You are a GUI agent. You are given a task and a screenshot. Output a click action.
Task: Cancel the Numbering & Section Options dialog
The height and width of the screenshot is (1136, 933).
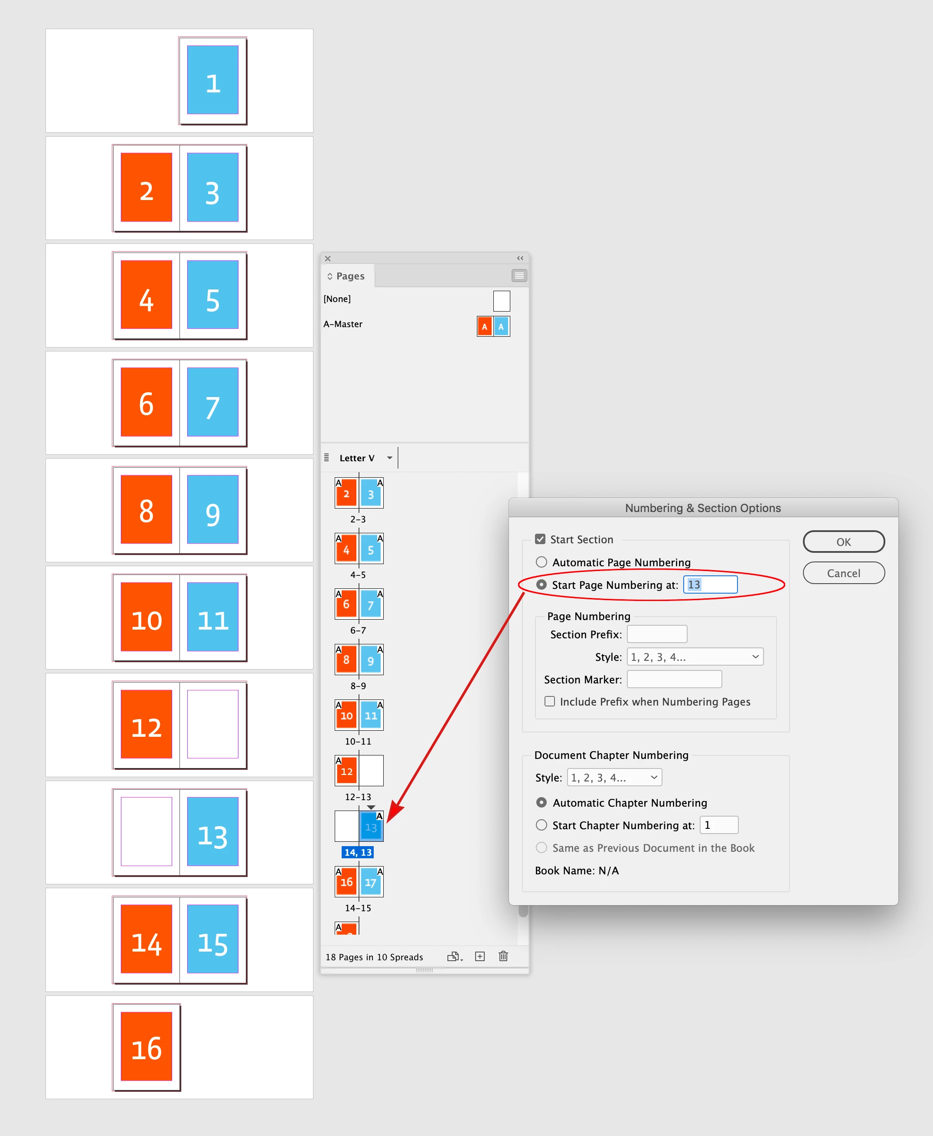tap(843, 573)
